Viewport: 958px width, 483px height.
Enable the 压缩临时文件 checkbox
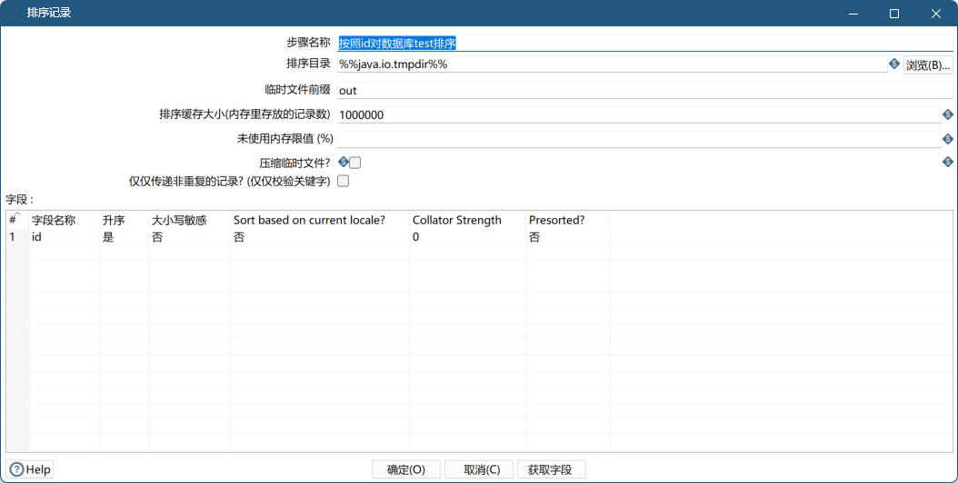(x=355, y=163)
